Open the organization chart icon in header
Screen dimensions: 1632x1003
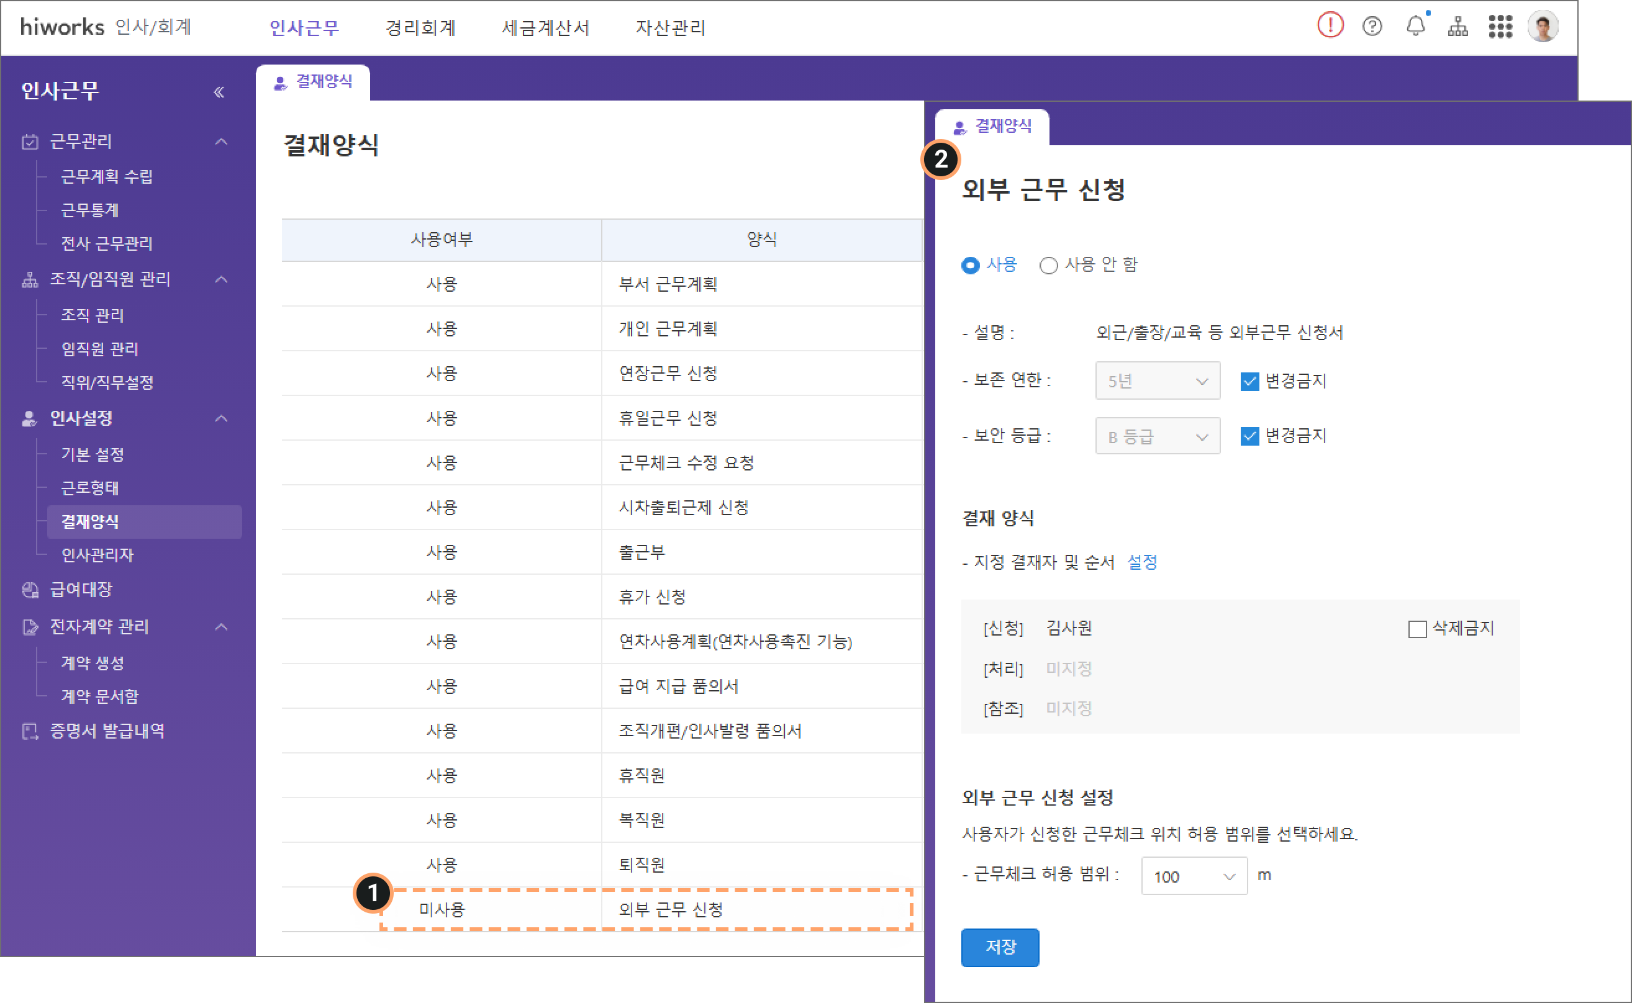tap(1457, 27)
